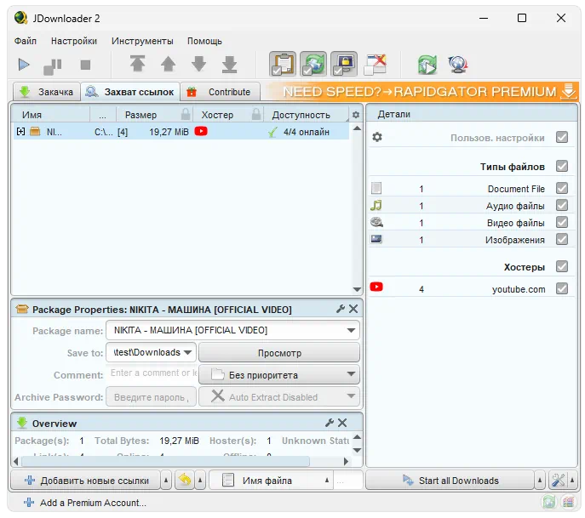Image resolution: width=585 pixels, height=518 pixels.
Task: Move selection to top arrow icon
Action: tap(138, 64)
